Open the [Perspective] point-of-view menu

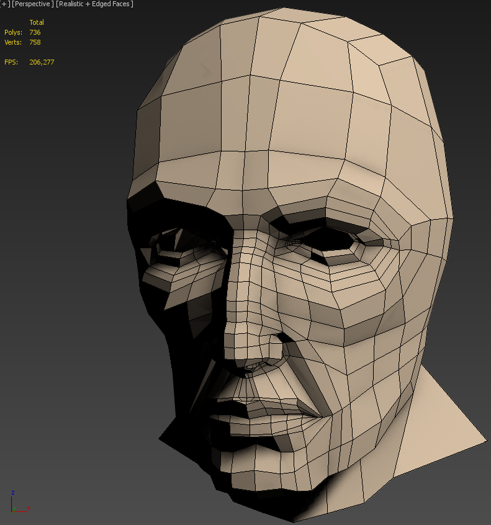pyautogui.click(x=32, y=4)
